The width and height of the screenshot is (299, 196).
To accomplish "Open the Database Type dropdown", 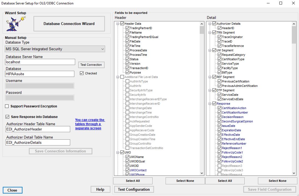I will pos(55,49).
